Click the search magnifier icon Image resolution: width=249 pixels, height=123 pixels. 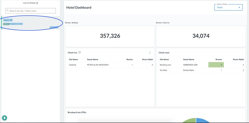(8, 11)
